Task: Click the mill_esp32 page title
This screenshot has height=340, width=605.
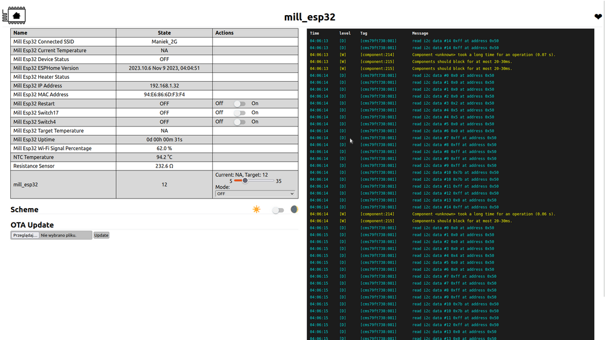Action: [309, 17]
